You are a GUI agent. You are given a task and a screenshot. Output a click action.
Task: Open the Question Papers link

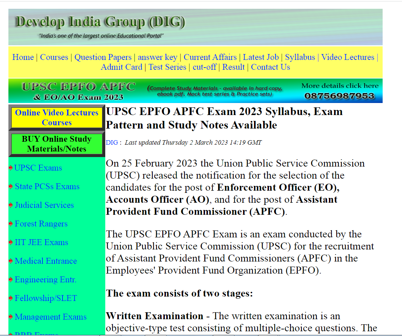pos(103,57)
